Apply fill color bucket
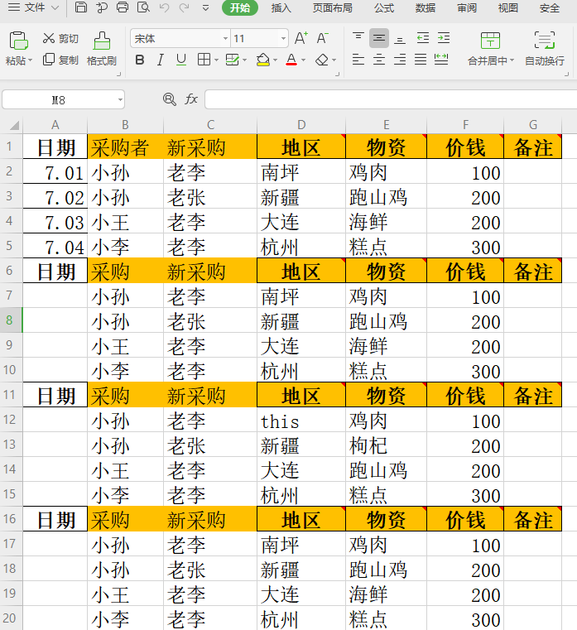Viewport: 577px width, 630px height. 262,60
